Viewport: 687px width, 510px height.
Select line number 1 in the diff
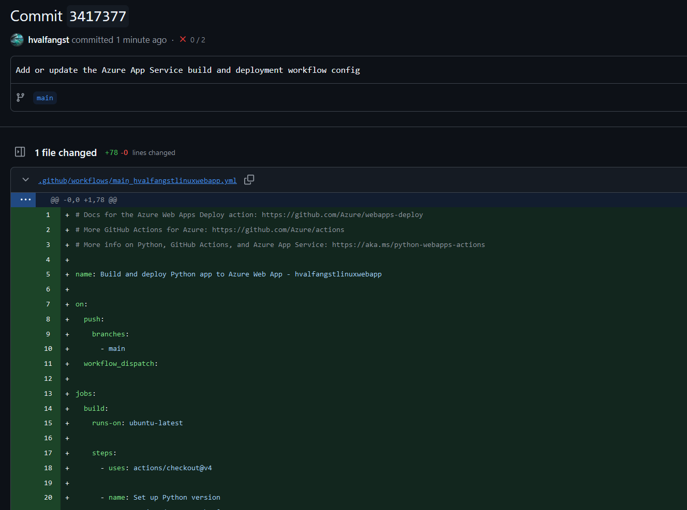(x=48, y=215)
